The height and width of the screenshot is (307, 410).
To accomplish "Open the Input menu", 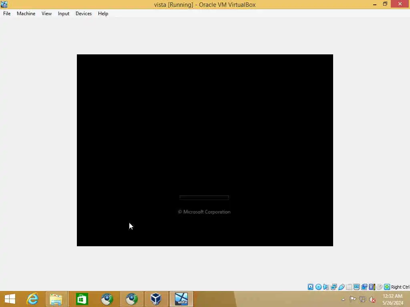I will [64, 14].
